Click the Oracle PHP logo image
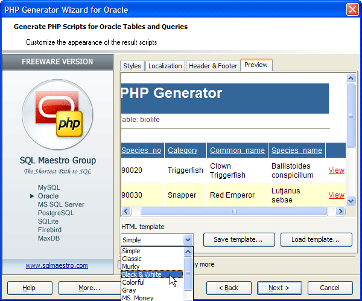The width and height of the screenshot is (362, 301). pos(58,114)
